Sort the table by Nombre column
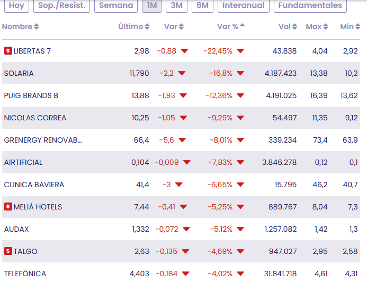Screen dimensions: 367x281 point(20,27)
